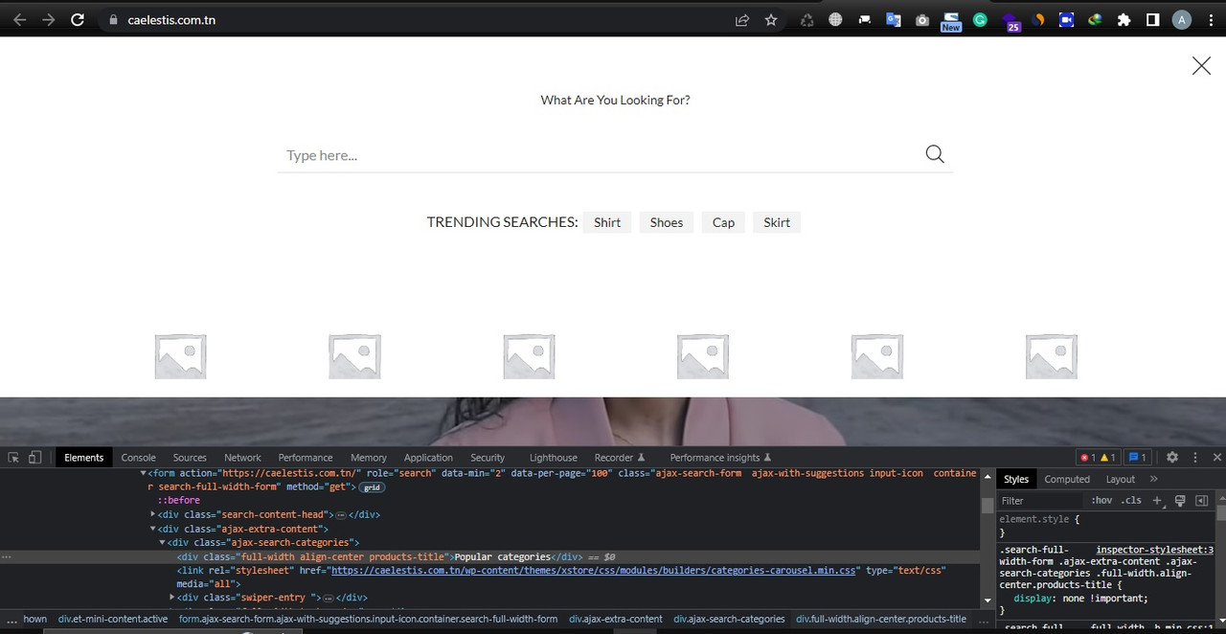Open the issues counter badge
1226x634 pixels.
pyautogui.click(x=1137, y=458)
